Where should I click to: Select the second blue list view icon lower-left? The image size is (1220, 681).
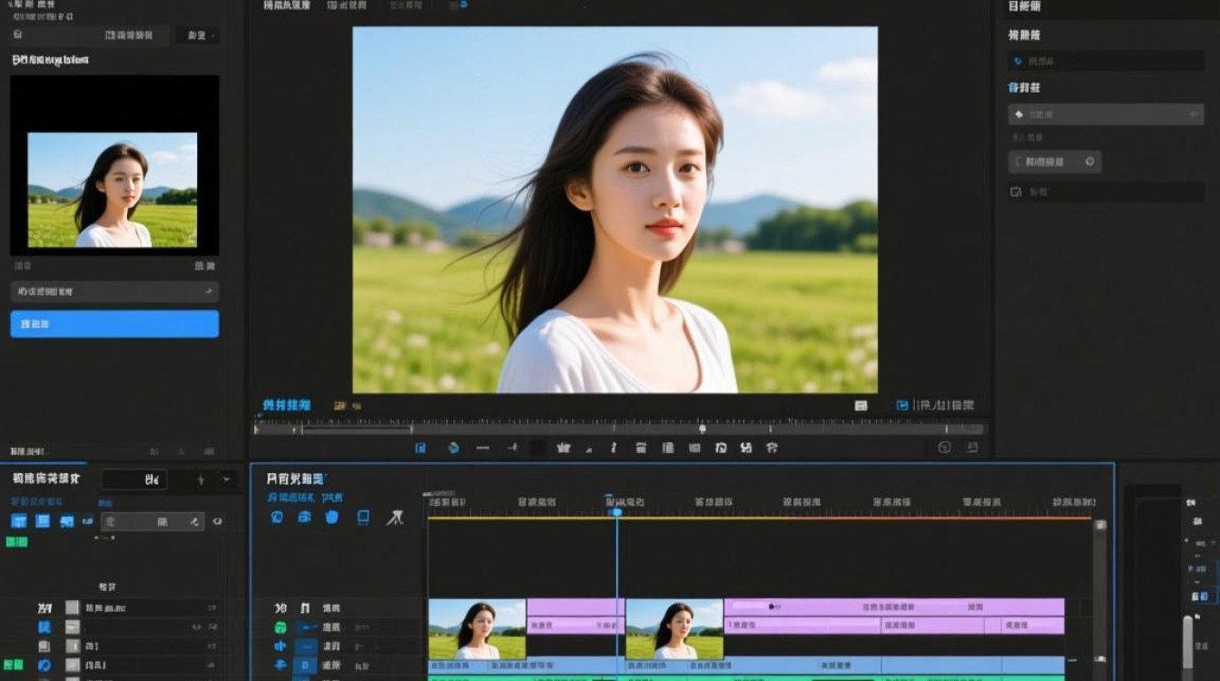(43, 521)
